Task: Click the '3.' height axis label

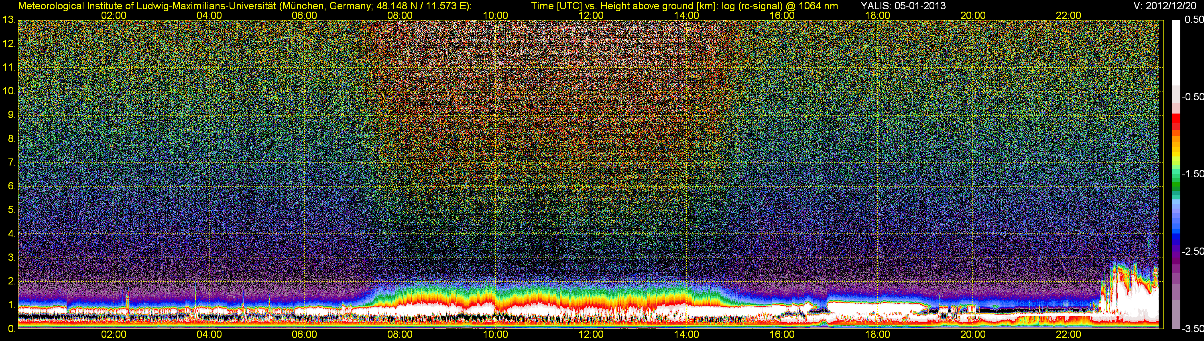Action: click(12, 258)
